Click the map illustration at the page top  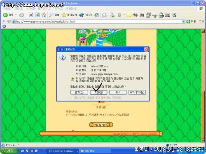tap(101, 38)
